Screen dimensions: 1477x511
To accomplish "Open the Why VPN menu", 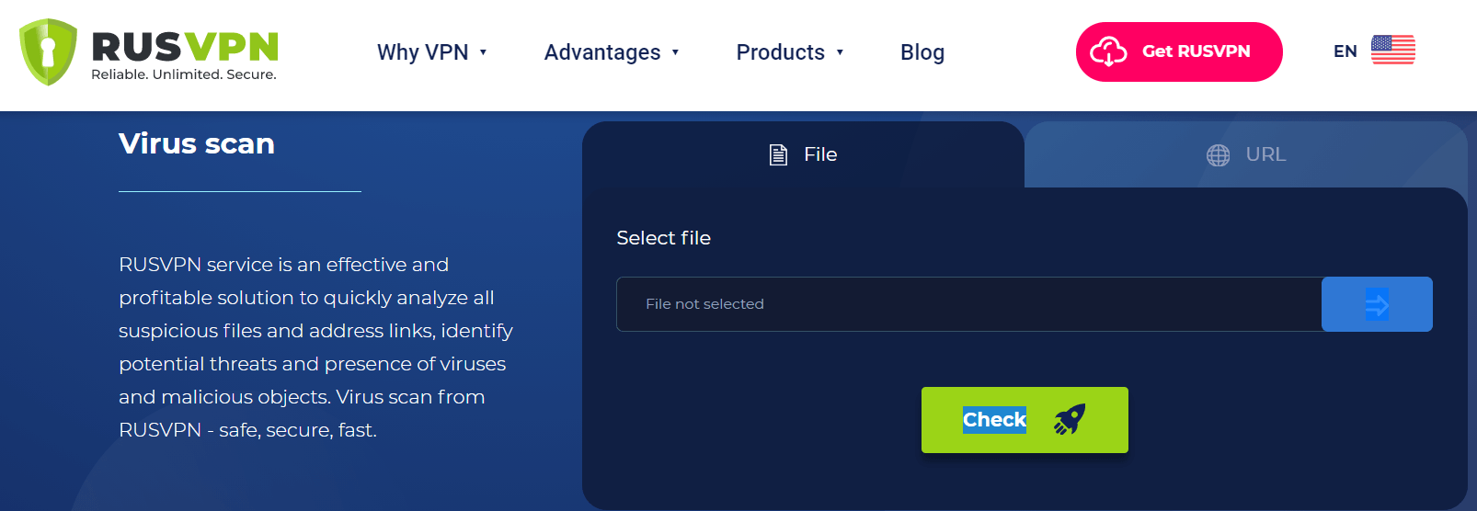I will coord(431,52).
